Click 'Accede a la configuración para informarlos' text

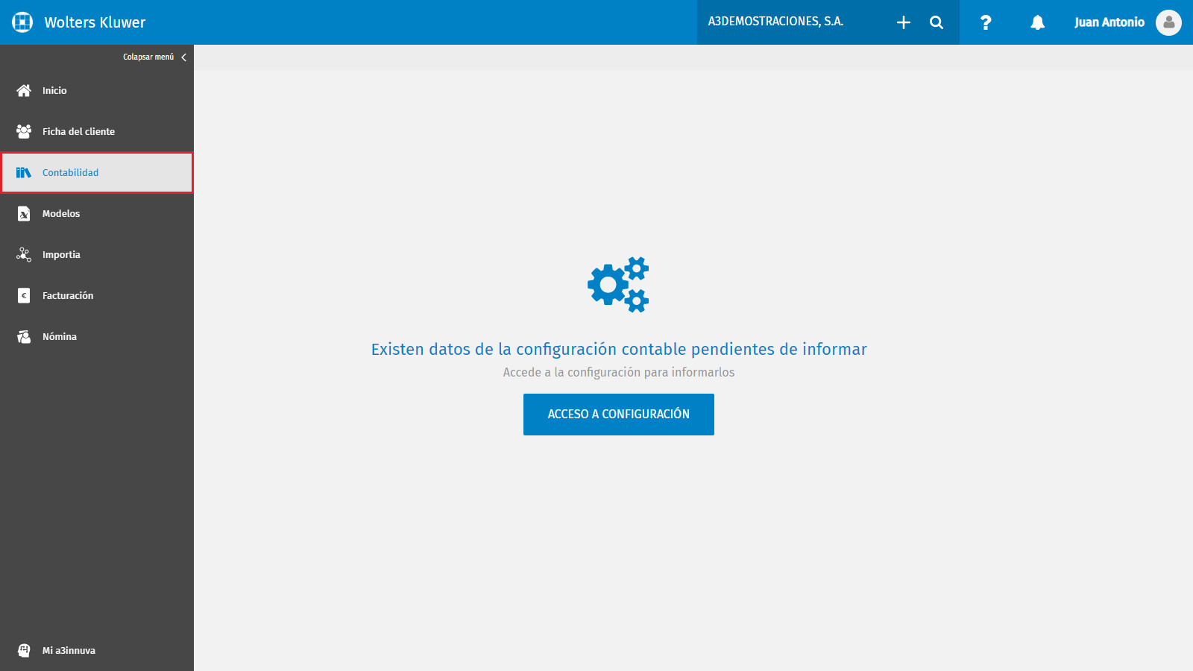[619, 372]
